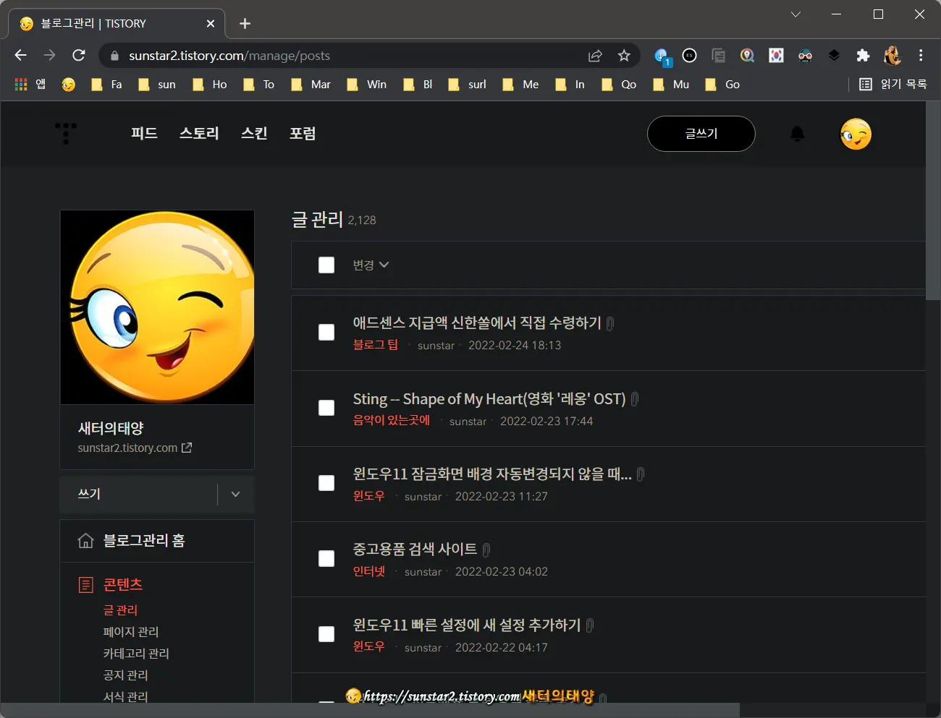Click the Tistory logo icon

[66, 133]
